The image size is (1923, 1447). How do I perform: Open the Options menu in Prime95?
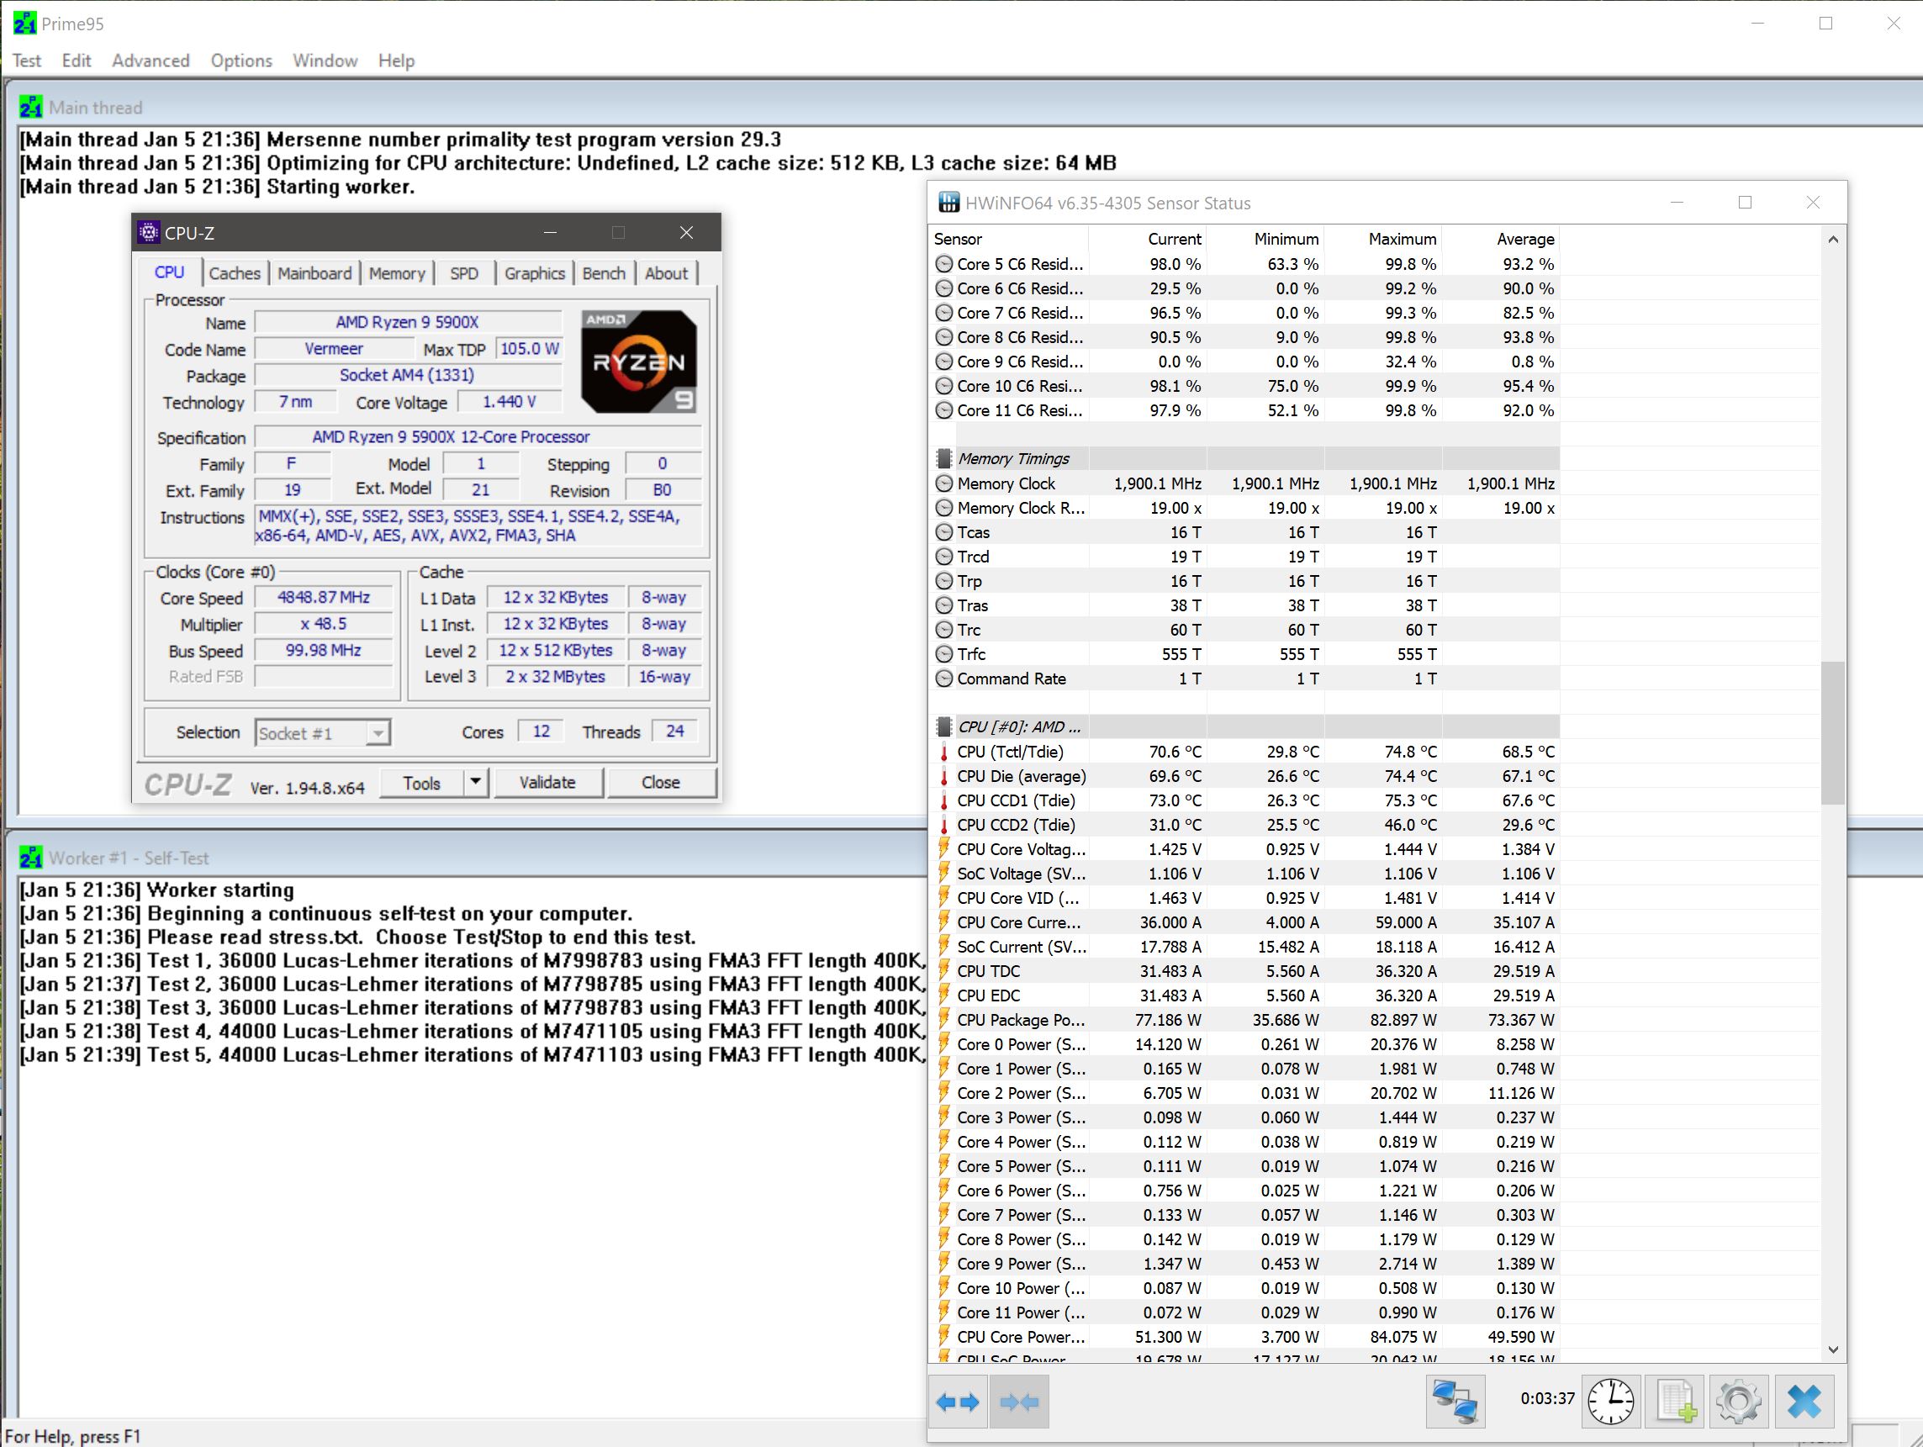240,61
